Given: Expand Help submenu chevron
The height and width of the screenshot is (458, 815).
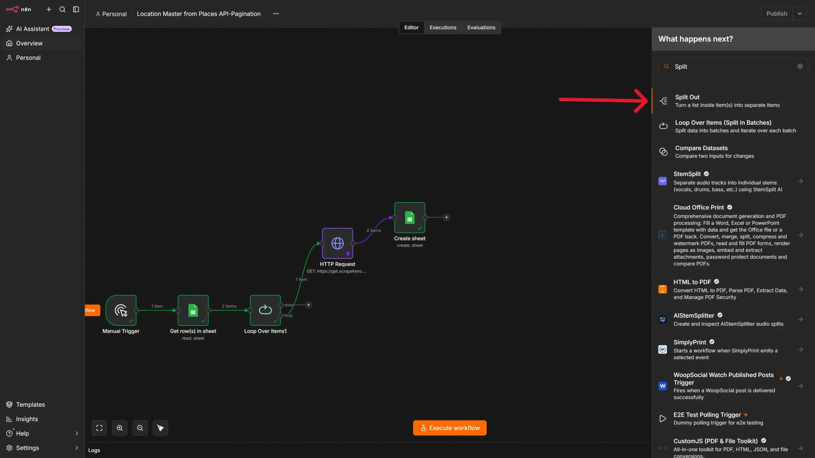Looking at the screenshot, I should coord(76,433).
